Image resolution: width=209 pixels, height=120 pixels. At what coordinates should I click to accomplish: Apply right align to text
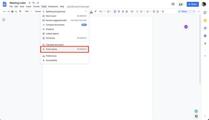[x=123, y=12]
